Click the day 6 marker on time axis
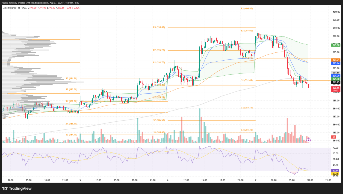The height and width of the screenshot is (194, 343). click(168, 180)
